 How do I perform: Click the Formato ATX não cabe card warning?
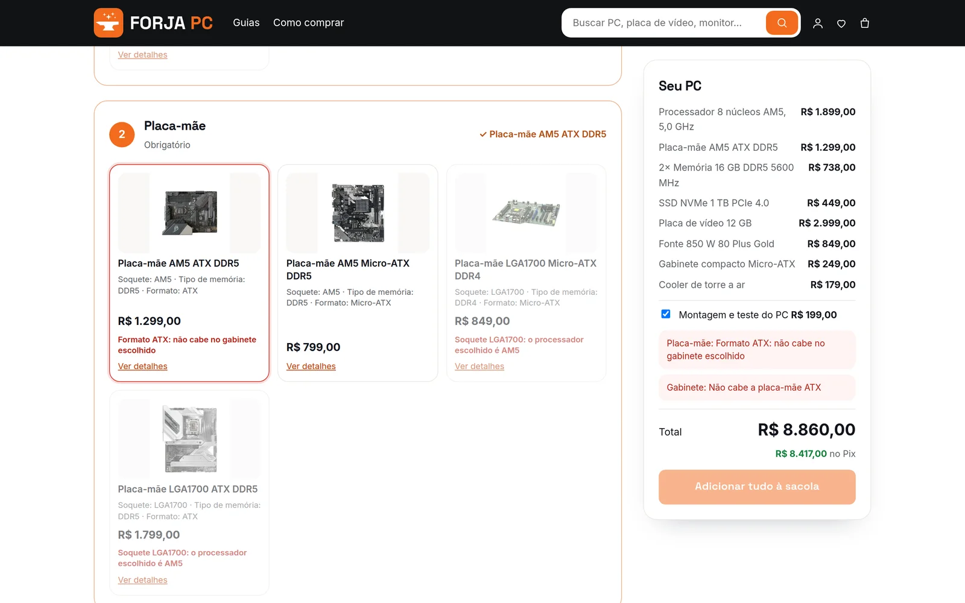click(187, 345)
